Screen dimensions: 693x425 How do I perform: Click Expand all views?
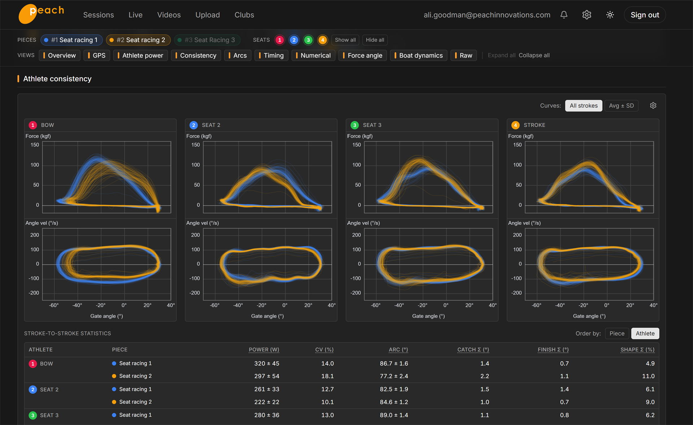(x=501, y=55)
